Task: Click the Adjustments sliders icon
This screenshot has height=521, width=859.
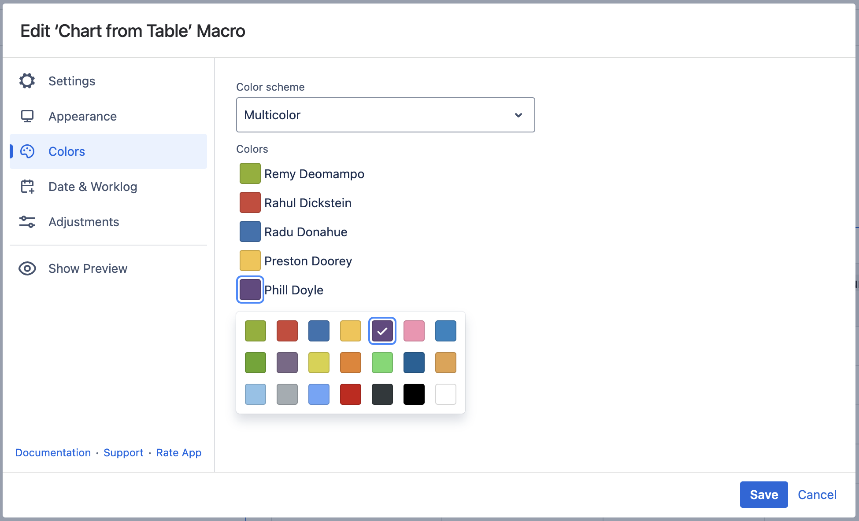Action: [27, 222]
